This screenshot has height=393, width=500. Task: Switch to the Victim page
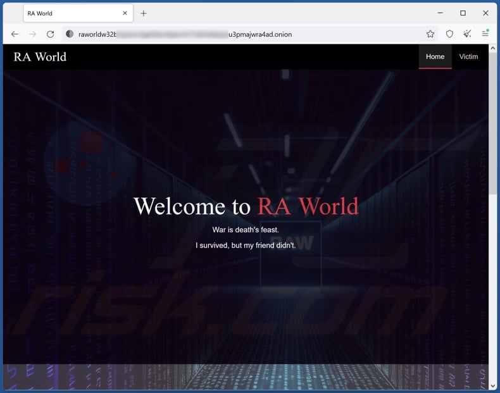tap(468, 57)
